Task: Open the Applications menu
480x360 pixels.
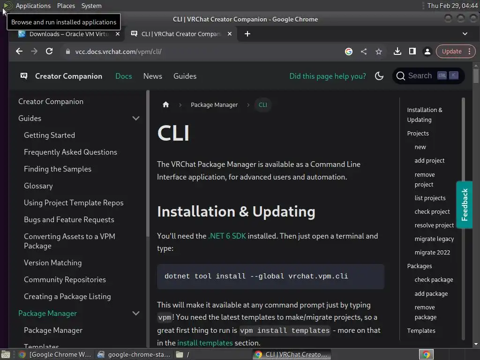Action: (33, 6)
